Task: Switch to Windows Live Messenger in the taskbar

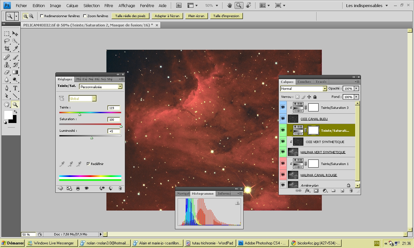Action: (52, 243)
